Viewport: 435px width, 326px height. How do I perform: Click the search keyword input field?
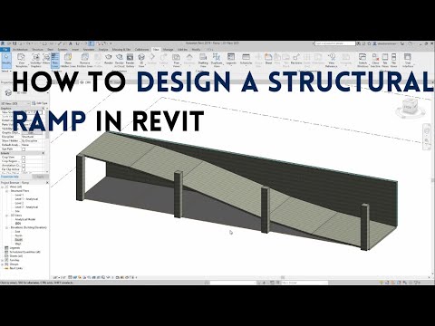(334, 43)
